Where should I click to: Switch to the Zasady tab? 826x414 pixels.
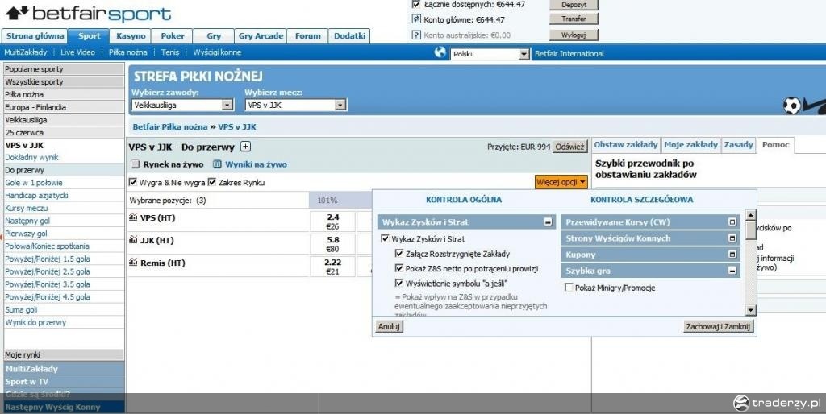pos(738,145)
